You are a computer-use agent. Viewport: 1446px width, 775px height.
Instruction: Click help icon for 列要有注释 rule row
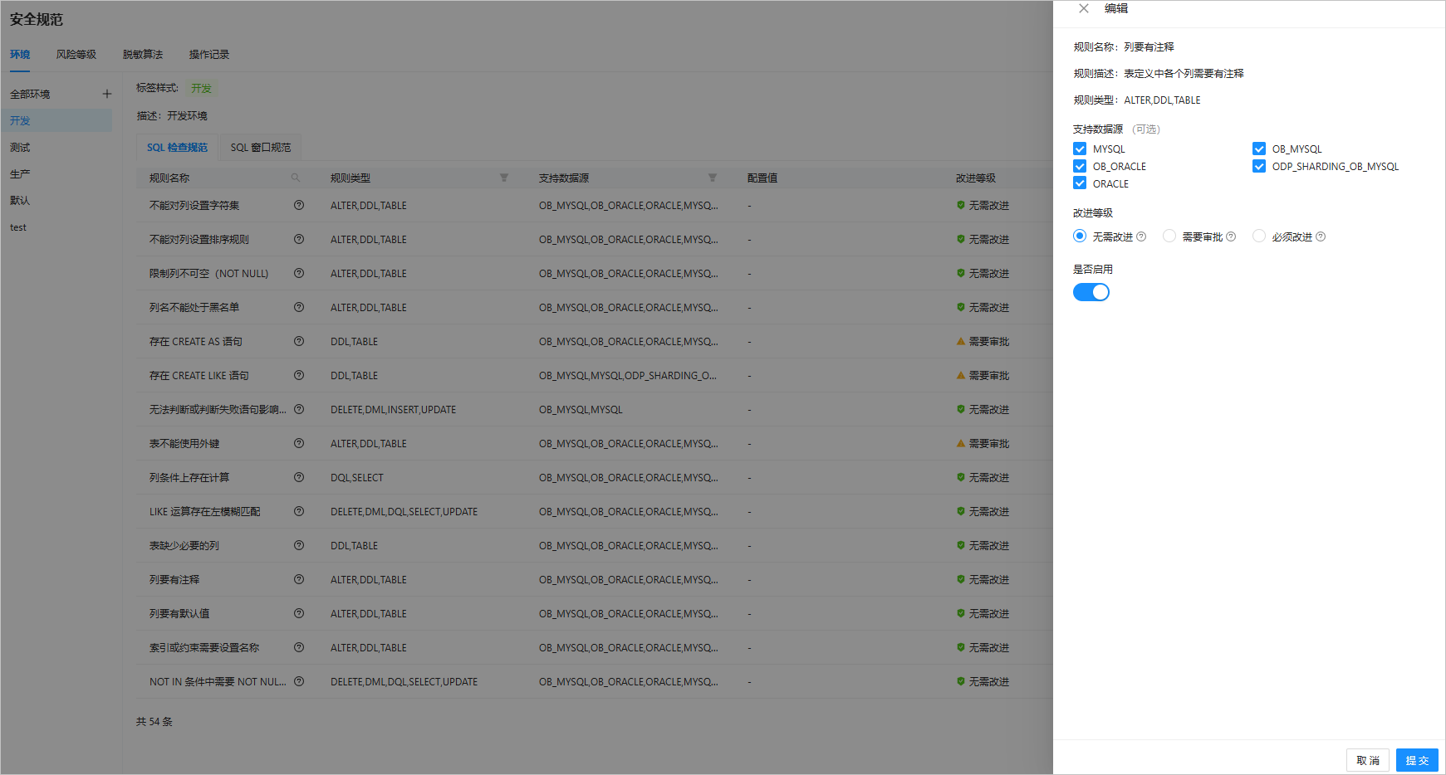(x=299, y=579)
